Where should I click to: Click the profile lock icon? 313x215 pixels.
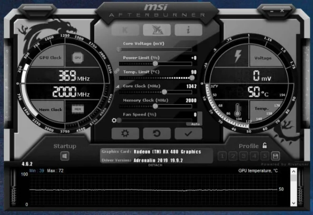coord(264,146)
